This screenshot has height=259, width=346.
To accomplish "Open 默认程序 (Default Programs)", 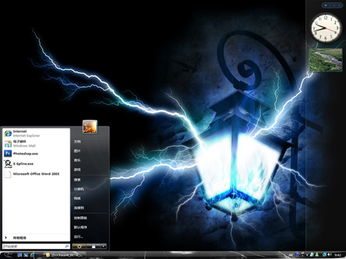I will coord(80,227).
